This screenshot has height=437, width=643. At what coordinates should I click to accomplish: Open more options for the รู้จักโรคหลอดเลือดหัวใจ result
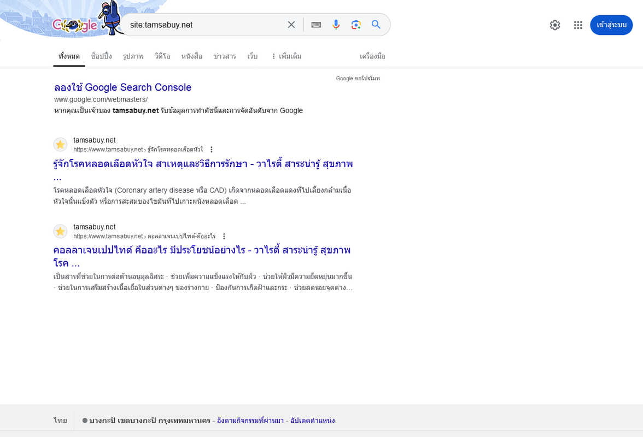[211, 150]
